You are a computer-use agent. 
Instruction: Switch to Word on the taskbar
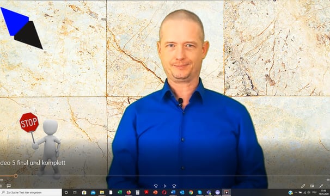click(x=173, y=192)
